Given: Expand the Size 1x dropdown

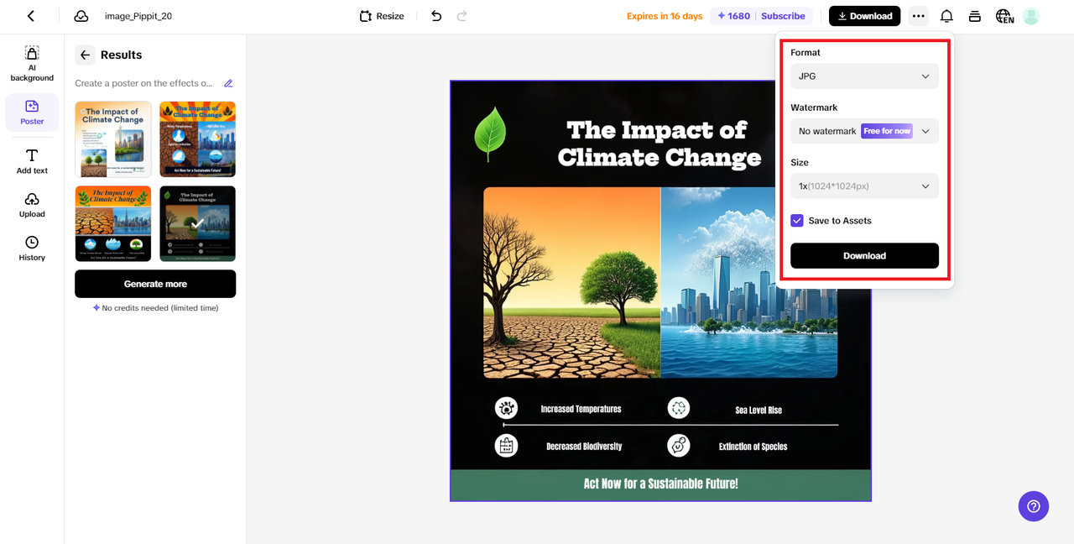Looking at the screenshot, I should tap(864, 186).
